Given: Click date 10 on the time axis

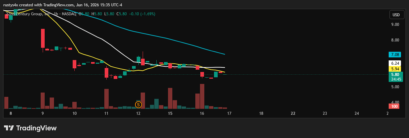Looking at the screenshot, I should tap(74, 113).
